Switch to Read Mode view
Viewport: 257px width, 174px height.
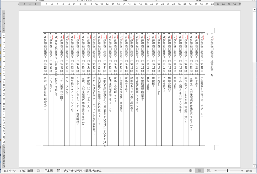(x=190, y=171)
